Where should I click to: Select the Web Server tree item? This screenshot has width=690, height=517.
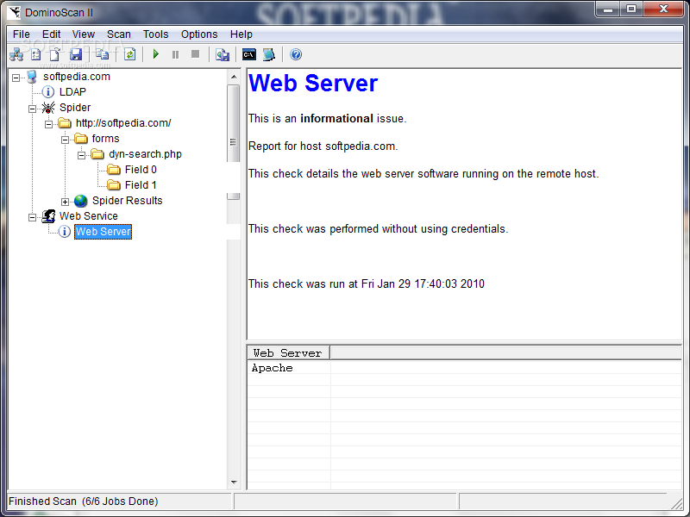pos(103,232)
